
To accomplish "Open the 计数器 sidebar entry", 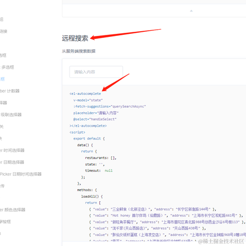I will (x=10, y=91).
